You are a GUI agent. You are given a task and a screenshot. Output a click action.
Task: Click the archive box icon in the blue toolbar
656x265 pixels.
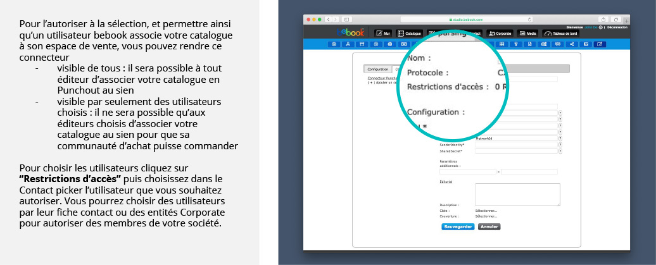coord(362,44)
